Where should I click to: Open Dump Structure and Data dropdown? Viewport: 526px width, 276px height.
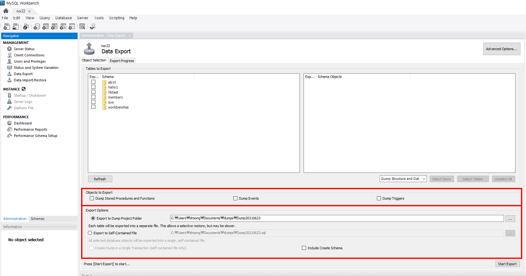[403, 179]
